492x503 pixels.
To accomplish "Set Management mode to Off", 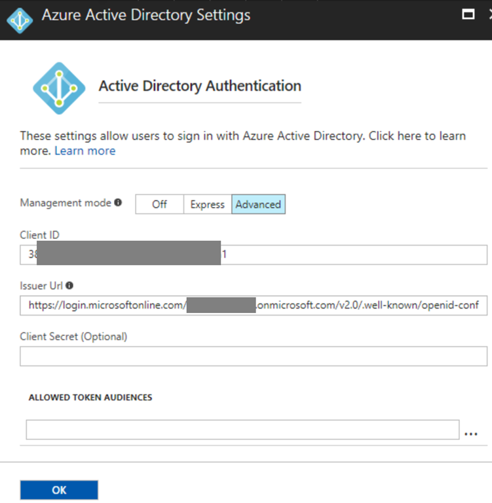I will point(159,204).
